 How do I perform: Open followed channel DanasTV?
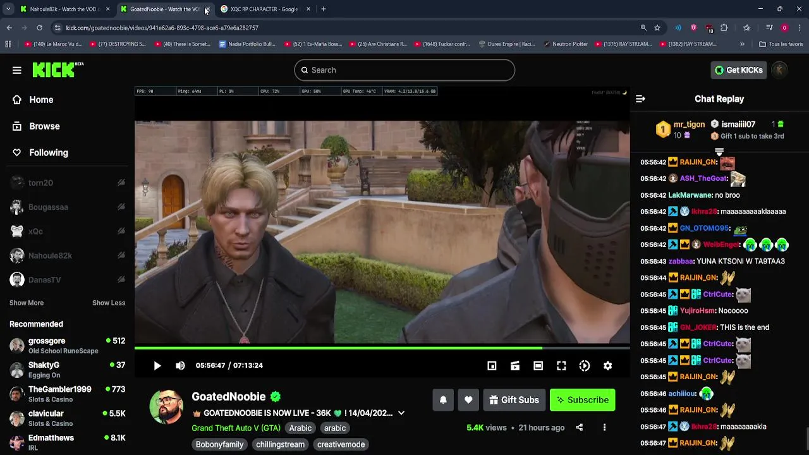(67, 280)
